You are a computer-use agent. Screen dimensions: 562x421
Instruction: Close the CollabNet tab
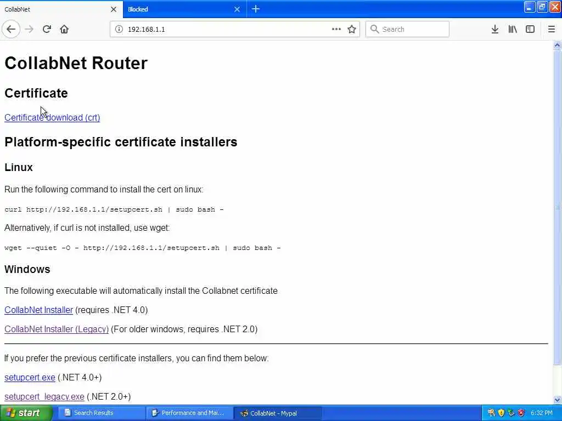click(x=114, y=9)
